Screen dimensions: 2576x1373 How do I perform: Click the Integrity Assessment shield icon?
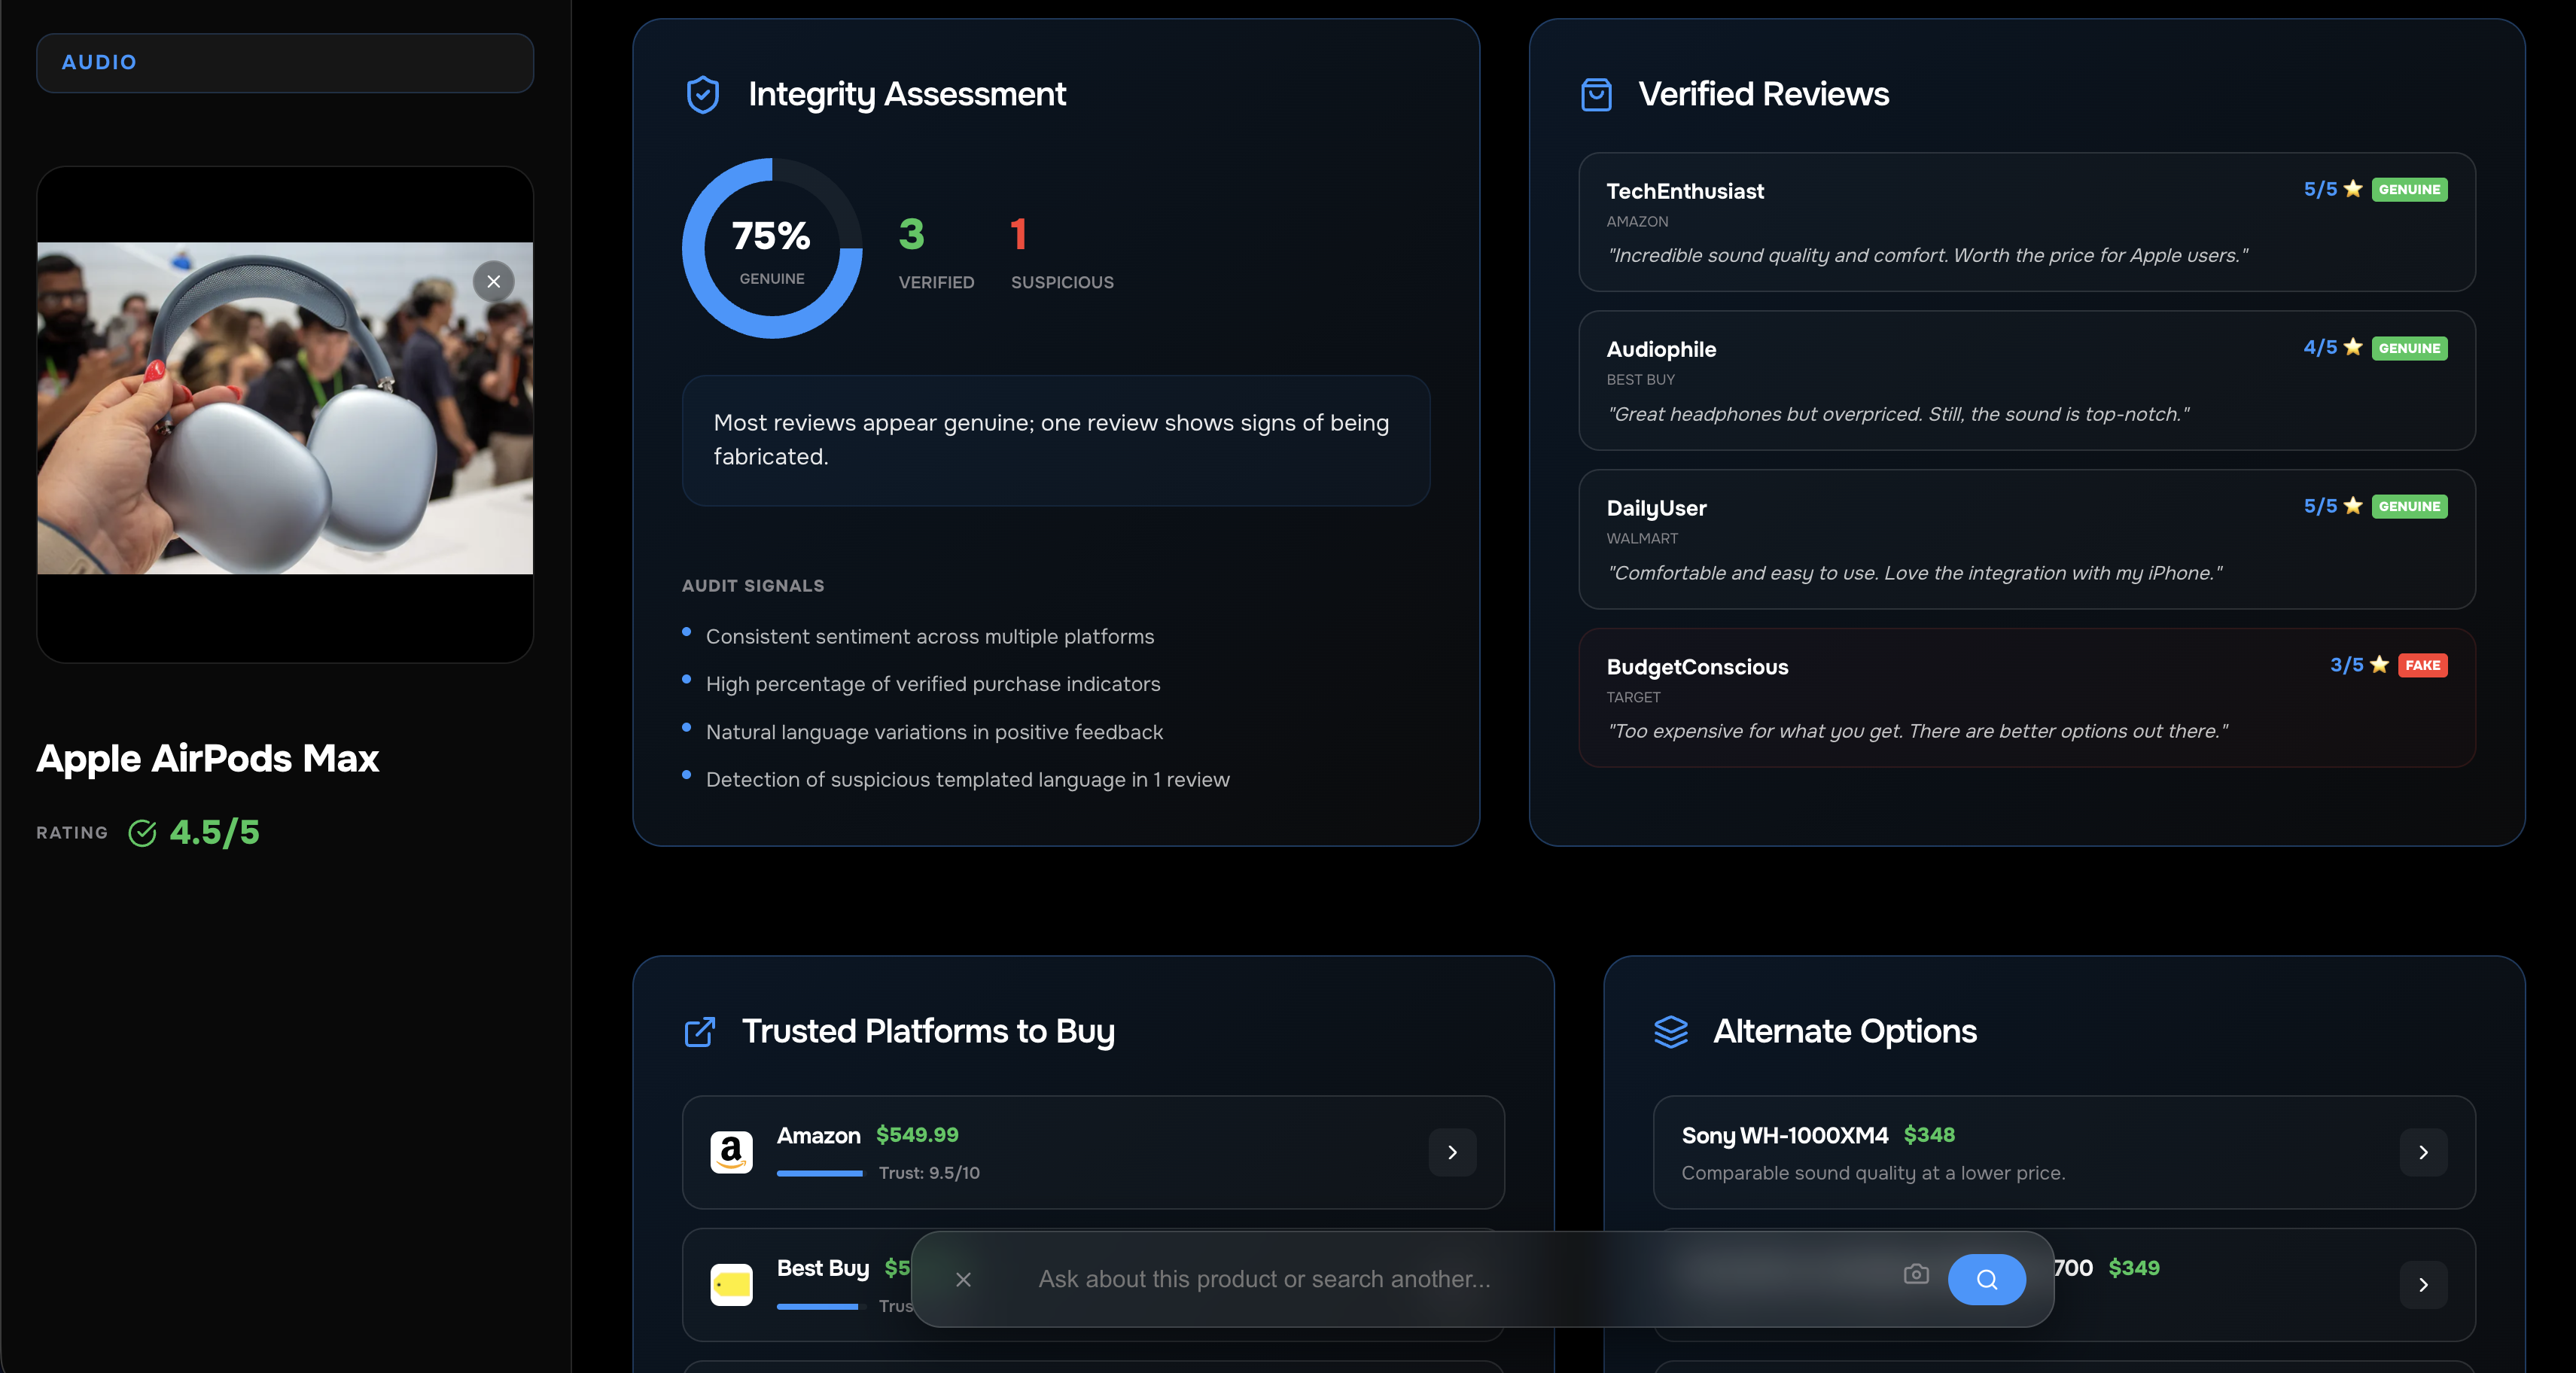[703, 95]
